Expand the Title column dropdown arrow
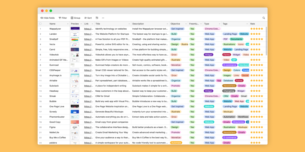305x152 pixels. tap(129, 24)
